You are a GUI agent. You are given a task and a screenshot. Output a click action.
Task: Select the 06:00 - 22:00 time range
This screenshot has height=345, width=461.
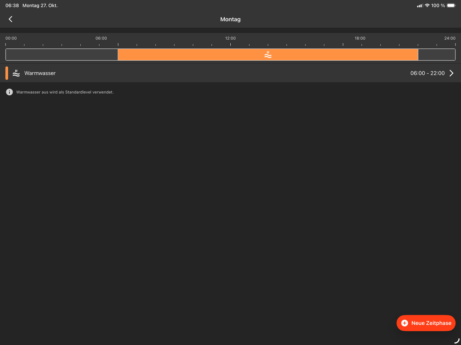click(427, 73)
